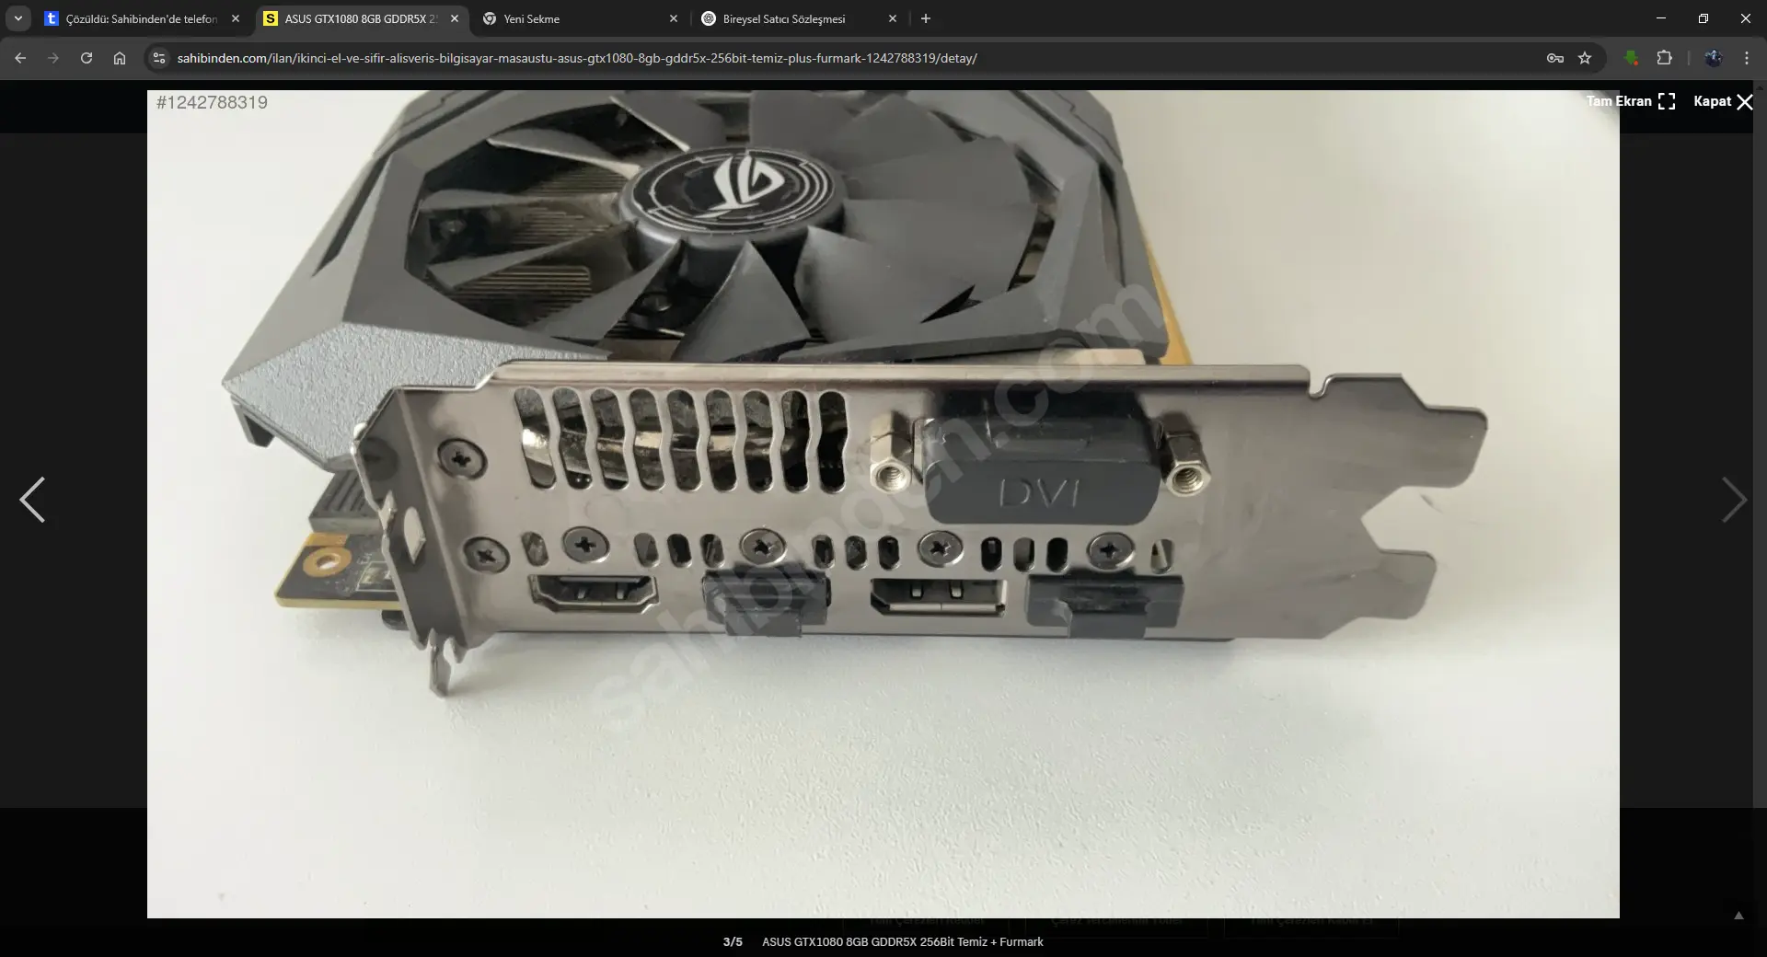Open the saved passwords key icon

(x=1555, y=58)
